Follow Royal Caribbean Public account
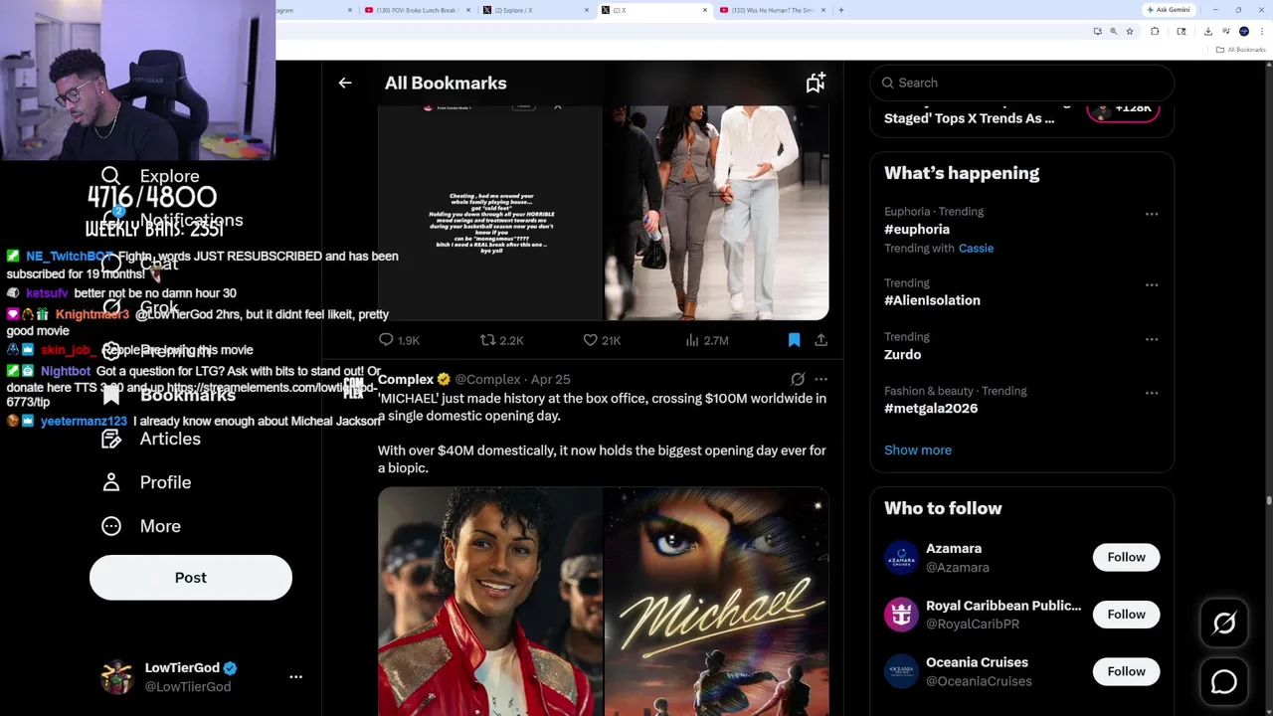Screen dimensions: 1273x716 pyautogui.click(x=1126, y=615)
